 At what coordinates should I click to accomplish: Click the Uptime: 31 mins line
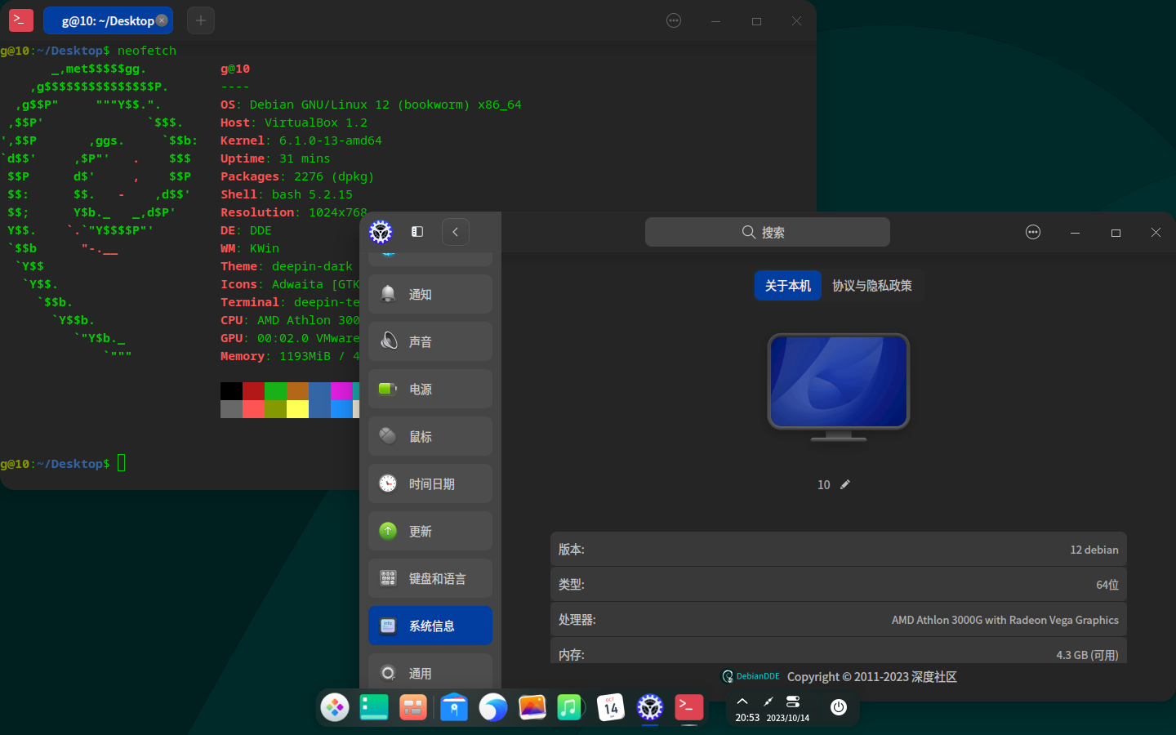click(x=275, y=158)
